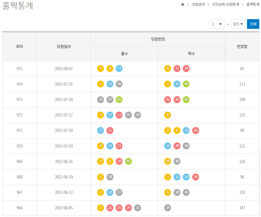Click the 회차 column header

[19, 47]
